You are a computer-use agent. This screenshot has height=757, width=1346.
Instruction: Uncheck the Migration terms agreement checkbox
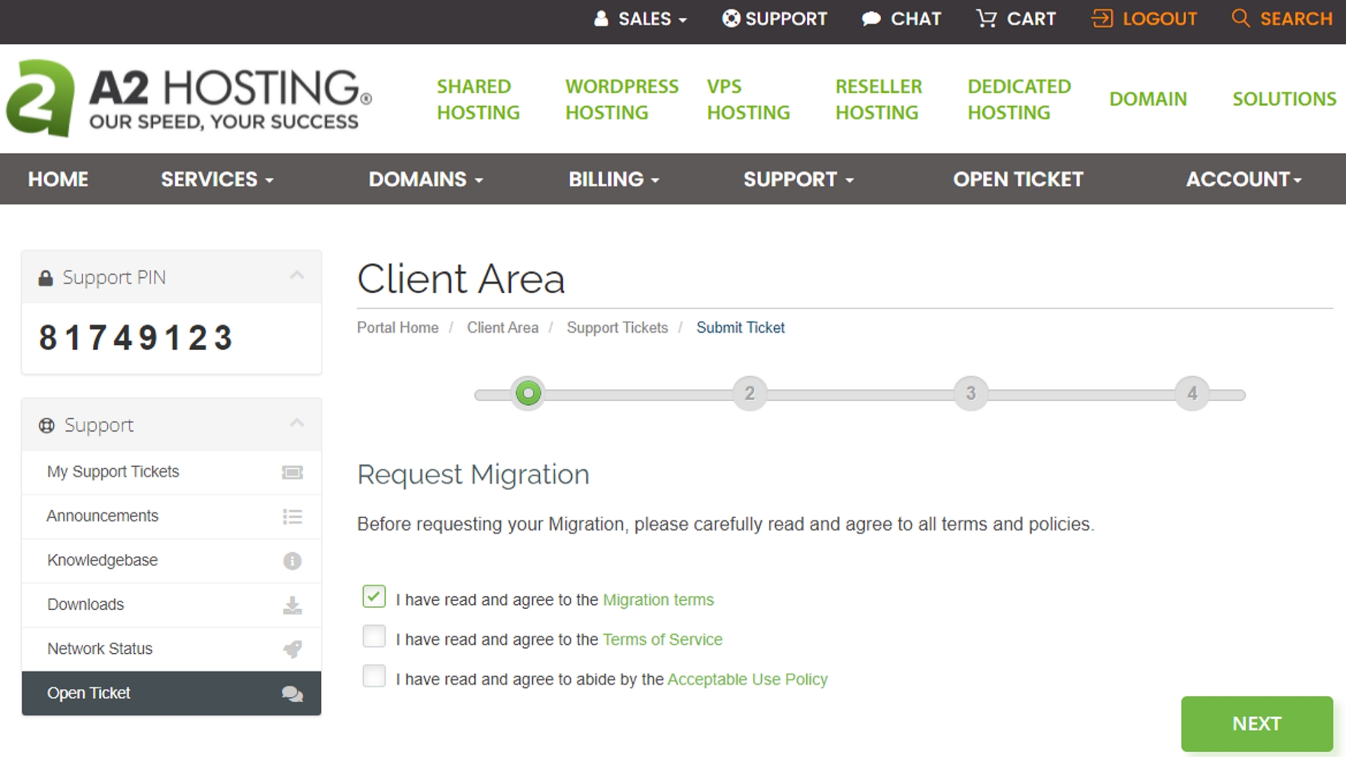374,596
